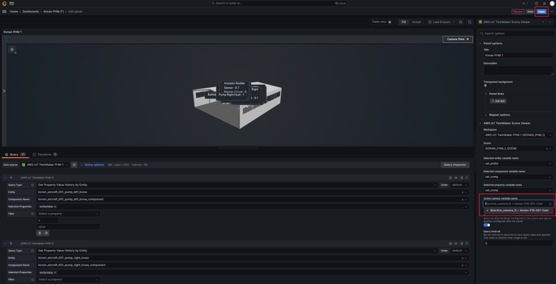
Task: Go to Konan PHM-F1 breadcrumb
Action: [x=54, y=12]
